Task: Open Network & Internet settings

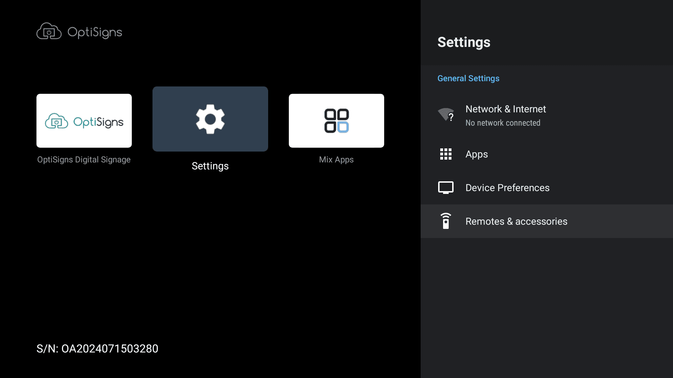Action: coord(505,109)
